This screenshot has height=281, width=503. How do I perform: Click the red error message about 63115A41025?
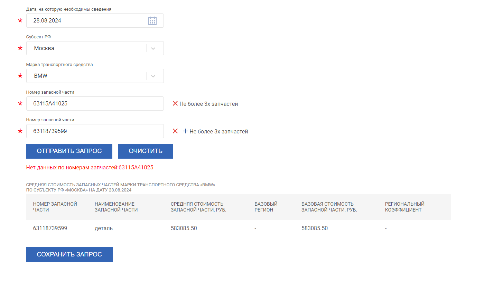[x=90, y=168]
